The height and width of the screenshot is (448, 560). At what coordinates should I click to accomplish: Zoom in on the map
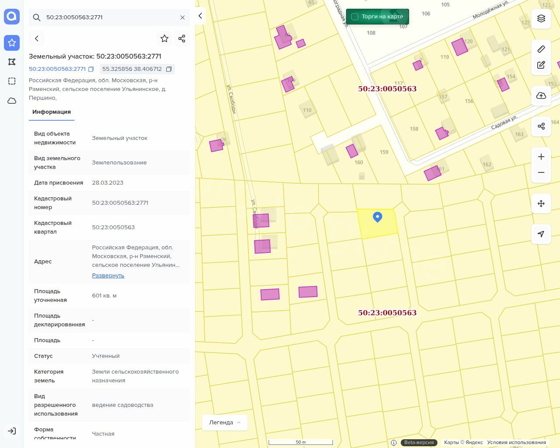point(541,157)
